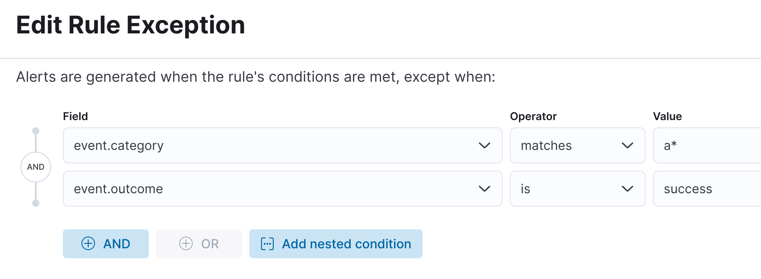The height and width of the screenshot is (279, 761).
Task: Click the chevron arrow in the matches operator
Action: 627,145
